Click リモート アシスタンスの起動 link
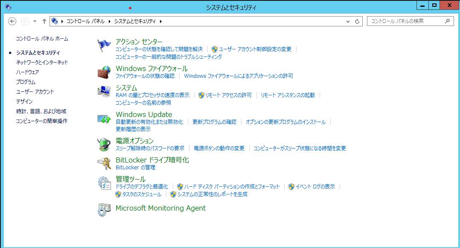460x248 pixels. (288, 95)
